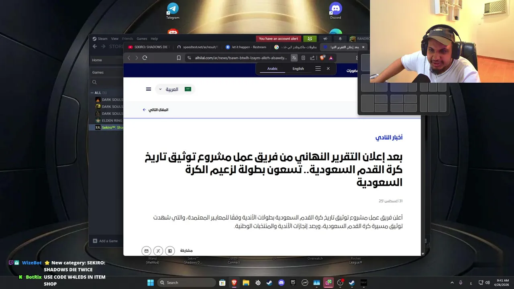Reload the alhilal.com page

(145, 58)
